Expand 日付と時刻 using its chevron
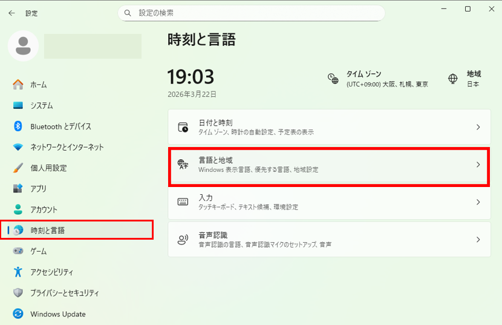Viewport: 502px width, 325px height. coord(478,127)
